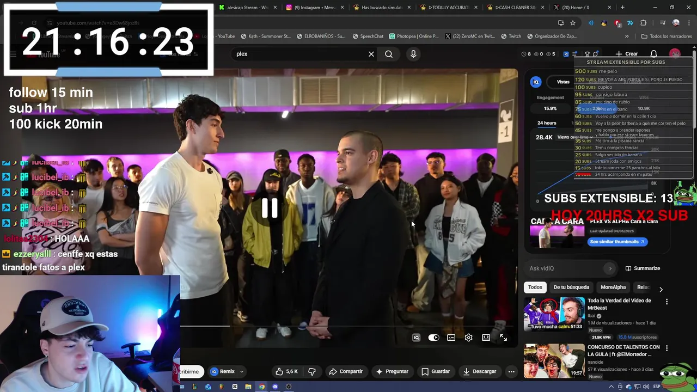The height and width of the screenshot is (392, 697).
Task: Select the Todos filter chip
Action: pos(535,287)
